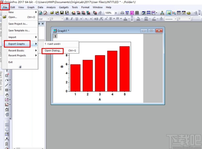
Task: Choose Save Project As...
Action: coord(18,24)
